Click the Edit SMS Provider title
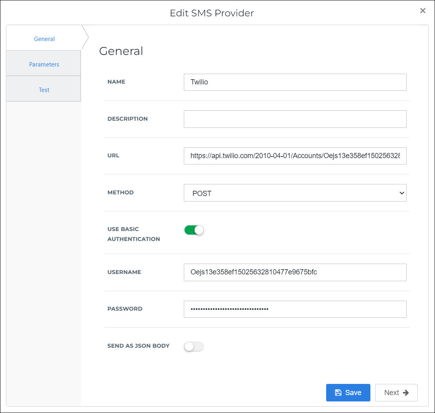435x413 pixels. pos(212,13)
